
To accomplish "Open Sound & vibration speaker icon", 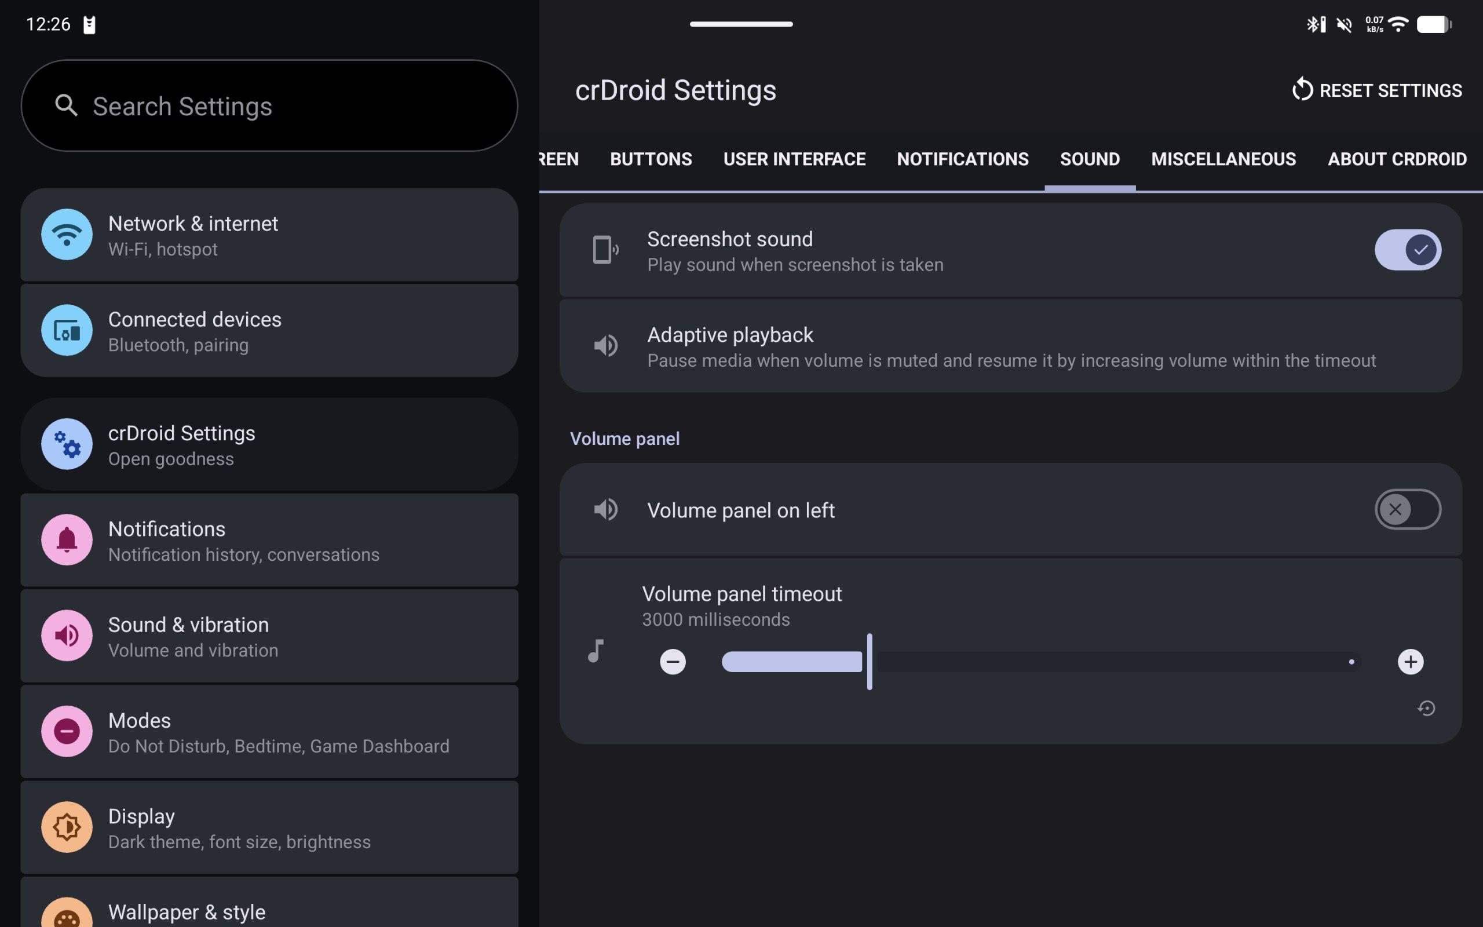I will click(x=67, y=636).
